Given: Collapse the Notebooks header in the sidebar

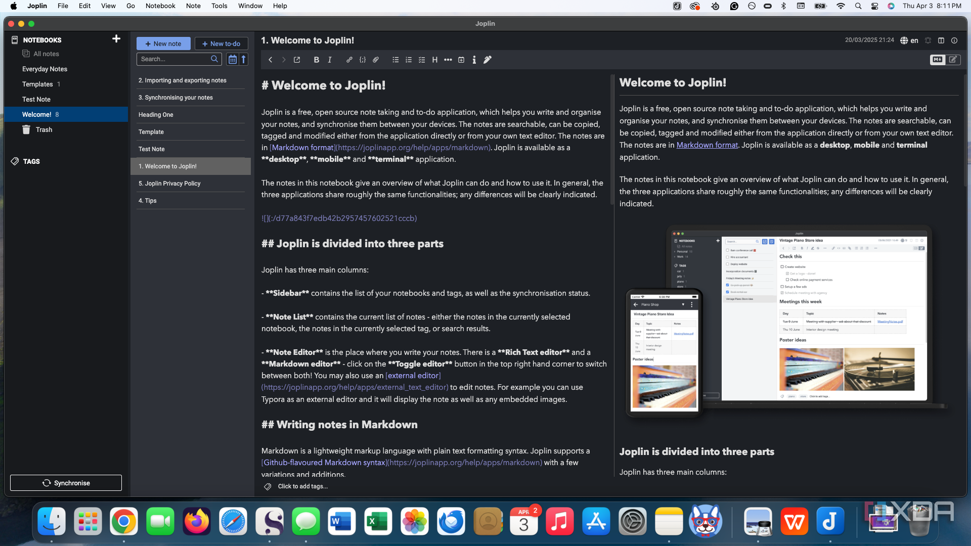Looking at the screenshot, I should pos(42,40).
